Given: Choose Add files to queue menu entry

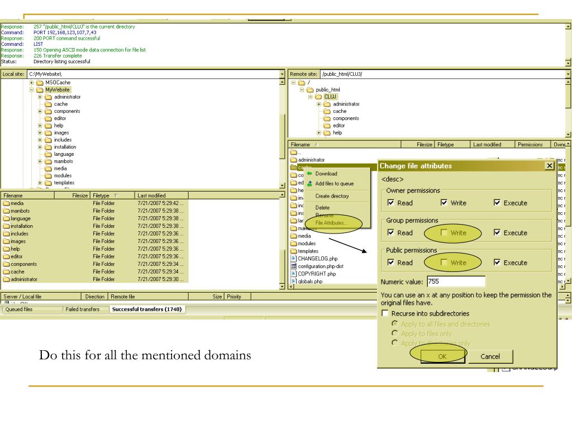Looking at the screenshot, I should [335, 183].
